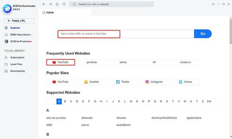Select letter S in alphabet index
This screenshot has width=232, height=139.
(x=167, y=101)
